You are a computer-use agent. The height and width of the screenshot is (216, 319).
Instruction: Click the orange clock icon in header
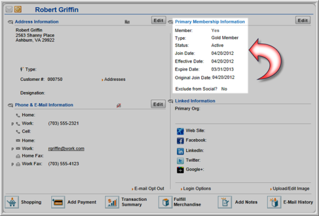18,10
